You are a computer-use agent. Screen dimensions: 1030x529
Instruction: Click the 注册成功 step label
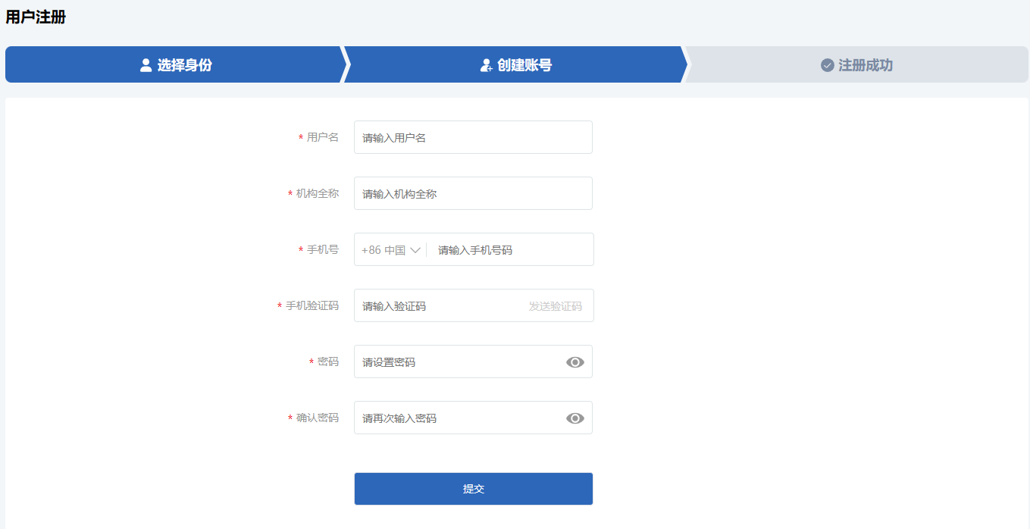[x=866, y=65]
